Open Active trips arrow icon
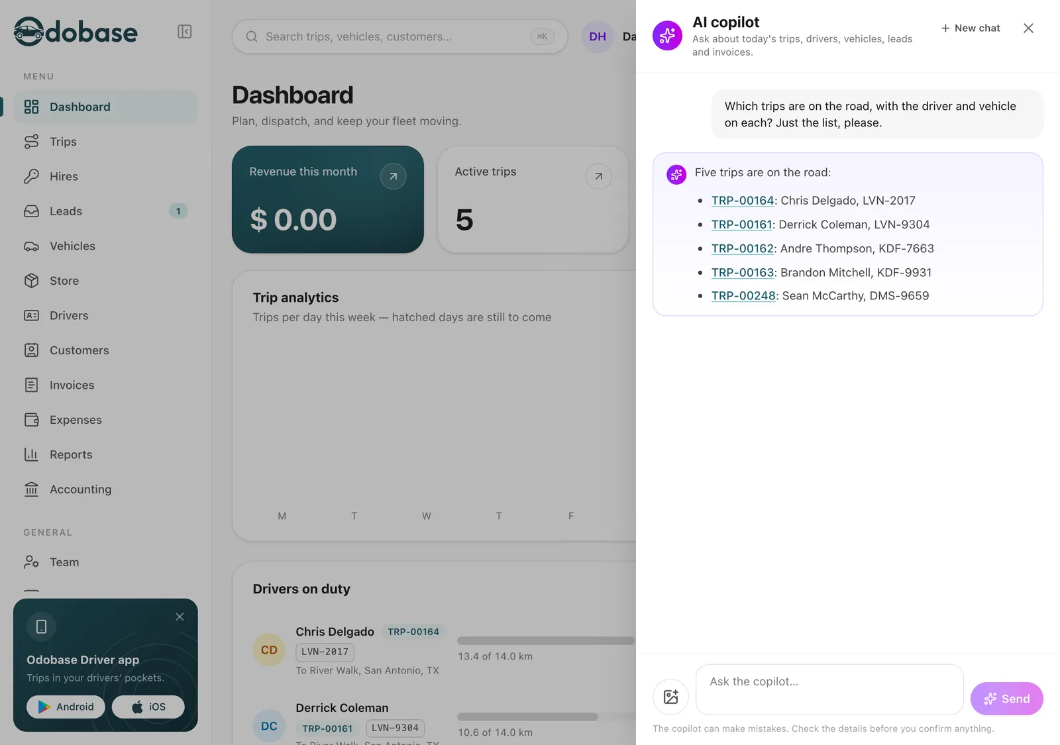This screenshot has height=745, width=1060. tap(599, 176)
